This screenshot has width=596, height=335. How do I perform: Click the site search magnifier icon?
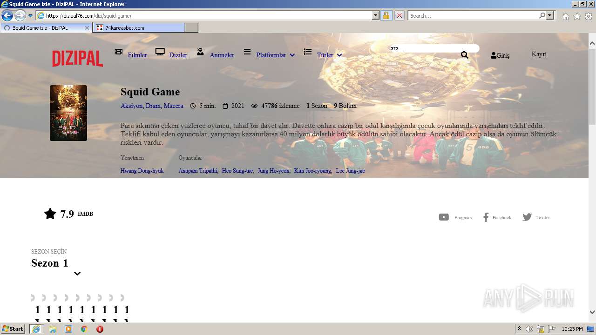coord(464,55)
